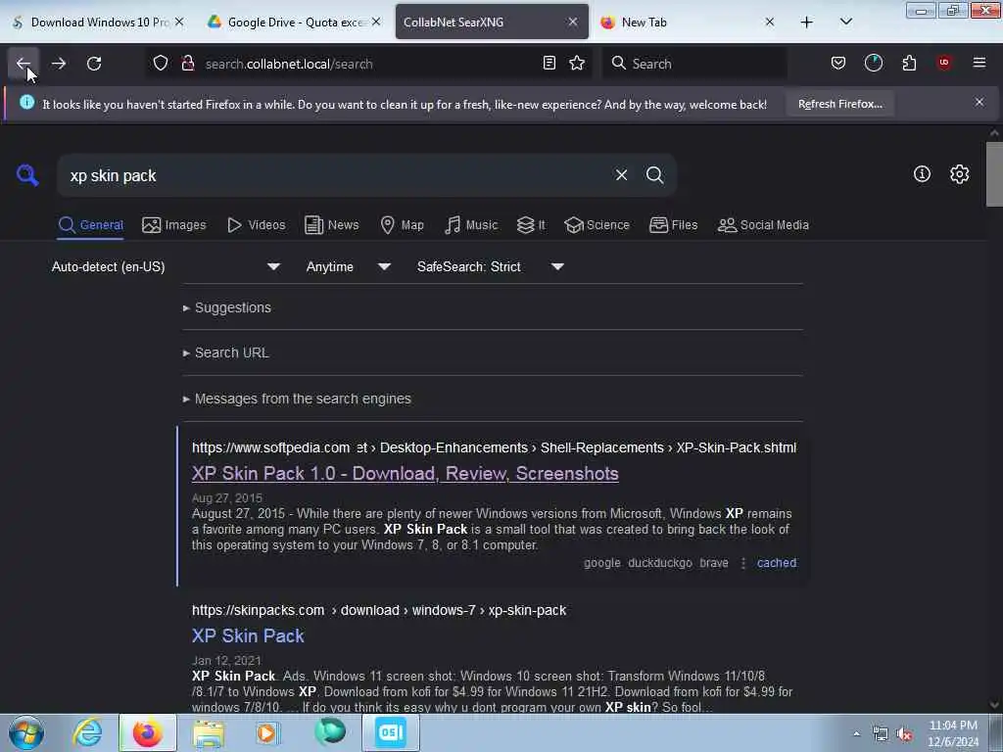Open a new browser tab

tap(807, 23)
